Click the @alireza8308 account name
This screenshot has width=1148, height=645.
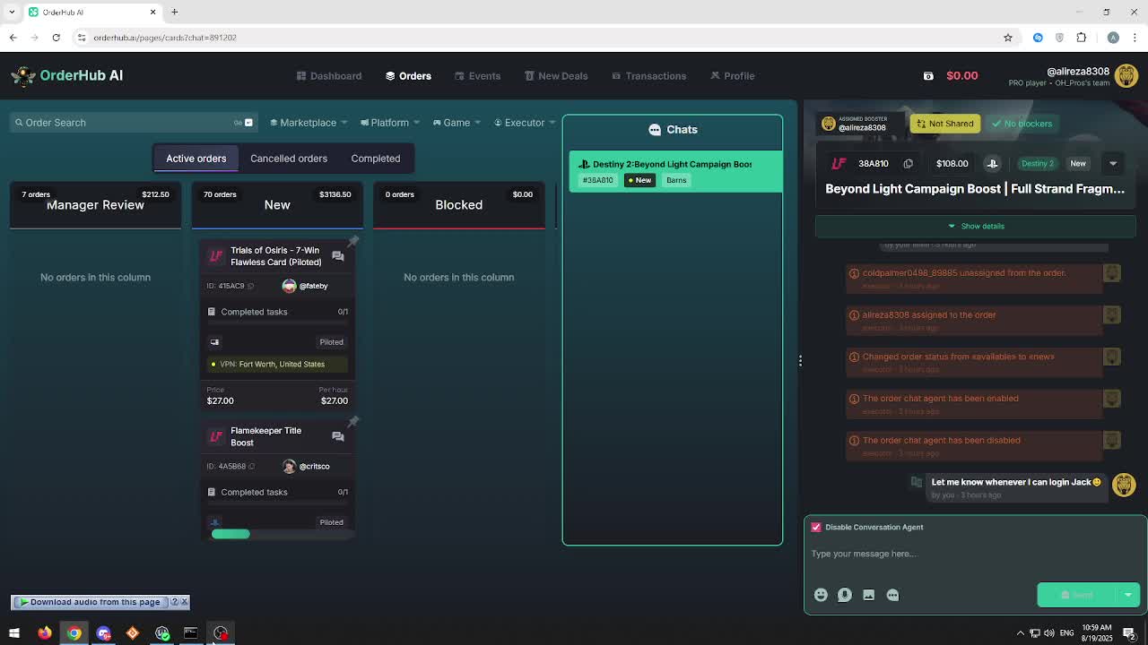pyautogui.click(x=1077, y=72)
